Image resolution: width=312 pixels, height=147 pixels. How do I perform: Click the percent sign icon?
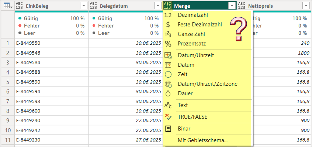point(168,44)
